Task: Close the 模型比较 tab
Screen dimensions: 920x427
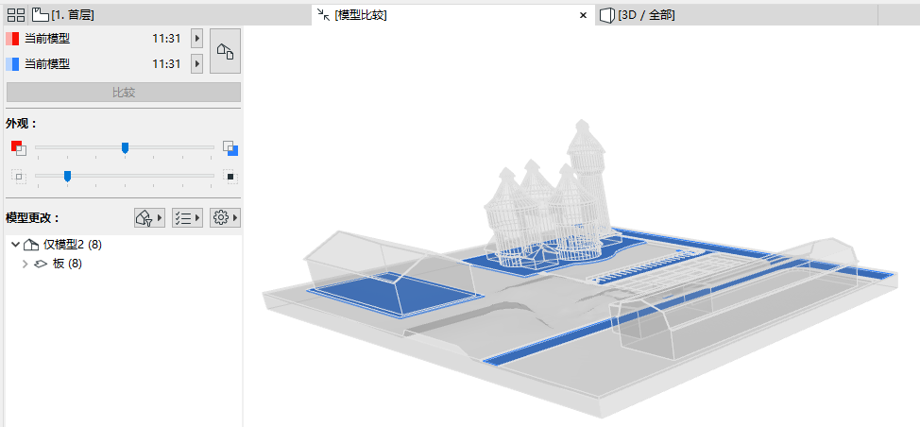Action: point(583,16)
